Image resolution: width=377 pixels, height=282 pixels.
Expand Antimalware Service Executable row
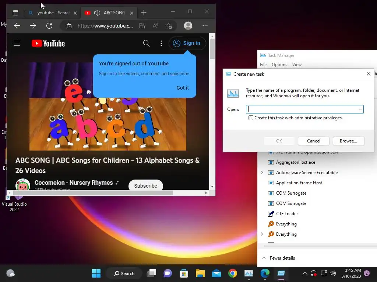(262, 173)
